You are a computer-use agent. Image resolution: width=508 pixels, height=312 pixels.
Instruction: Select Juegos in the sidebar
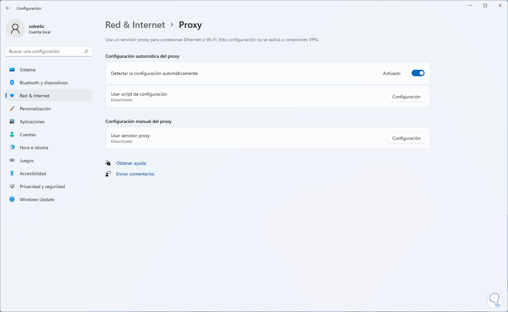pos(27,161)
